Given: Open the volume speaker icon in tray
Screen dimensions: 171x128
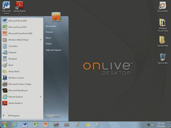Looking at the screenshot, I should click(152, 125).
